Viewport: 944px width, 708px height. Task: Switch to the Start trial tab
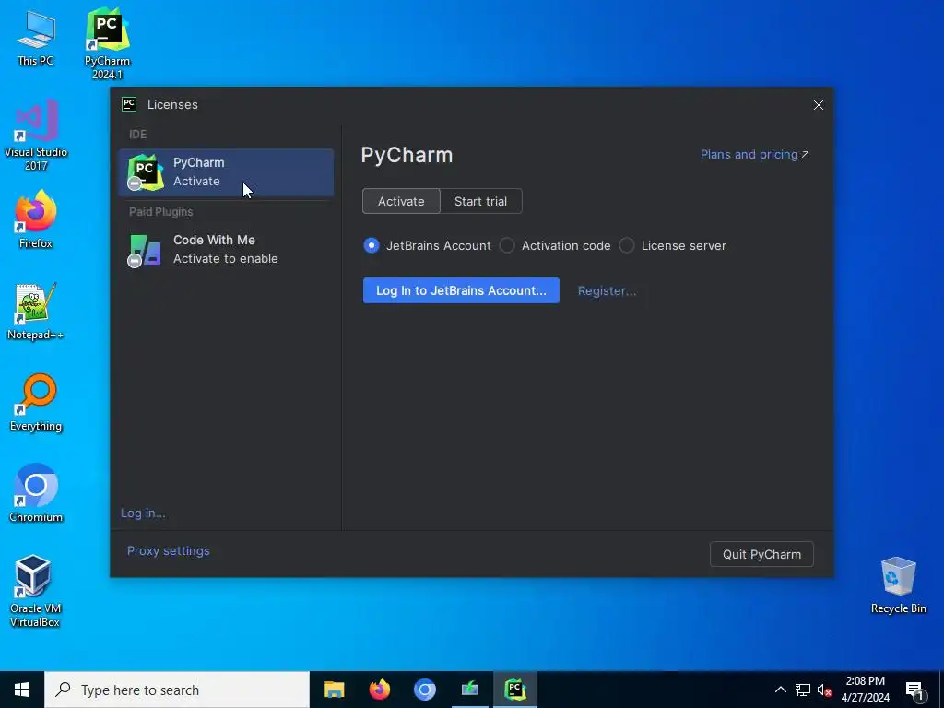pyautogui.click(x=480, y=201)
